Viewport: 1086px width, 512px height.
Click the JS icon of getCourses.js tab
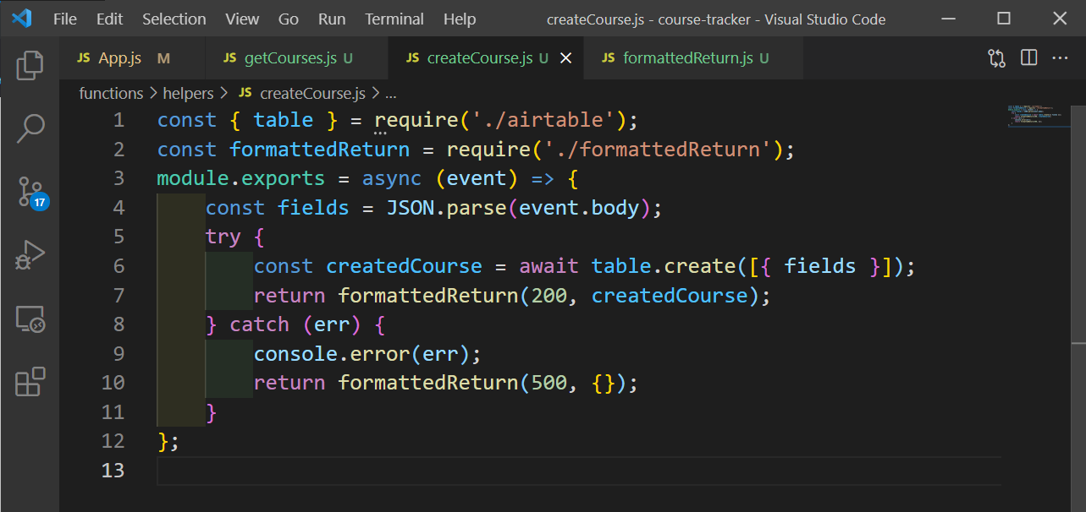229,58
